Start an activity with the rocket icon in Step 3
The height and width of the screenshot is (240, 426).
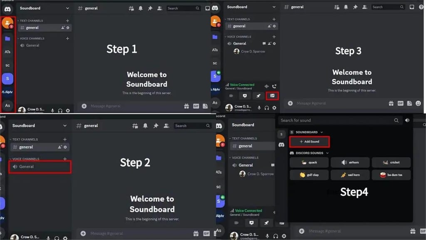click(258, 96)
